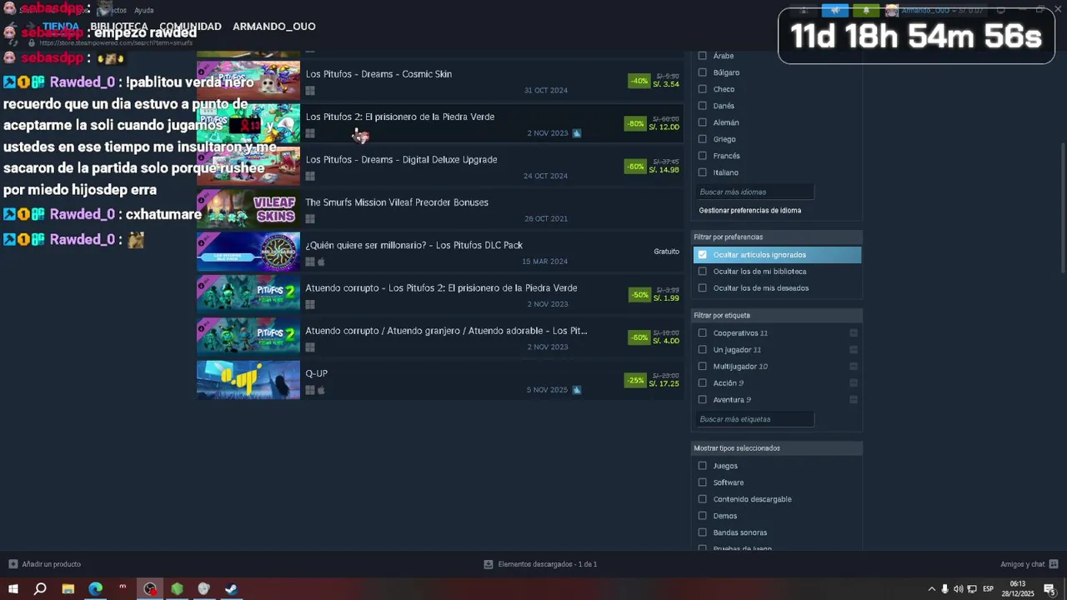Open the Windows Start menu
The height and width of the screenshot is (600, 1067).
pyautogui.click(x=13, y=589)
